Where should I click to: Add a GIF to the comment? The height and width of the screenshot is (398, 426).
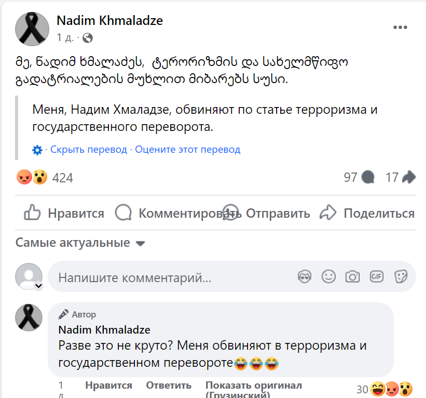(376, 277)
